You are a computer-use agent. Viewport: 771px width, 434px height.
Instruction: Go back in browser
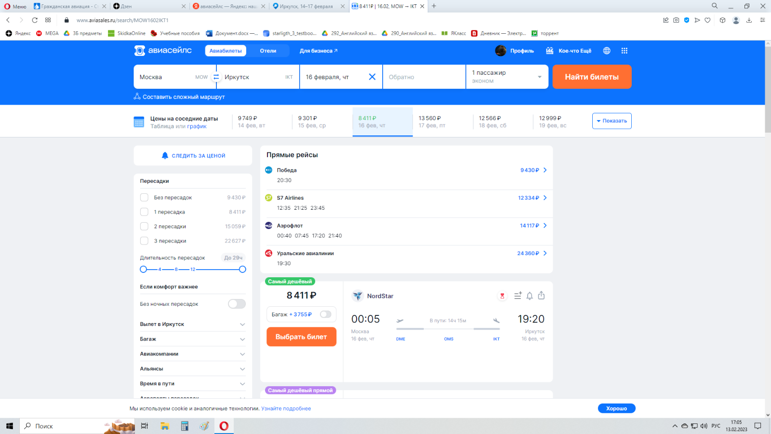[8, 20]
